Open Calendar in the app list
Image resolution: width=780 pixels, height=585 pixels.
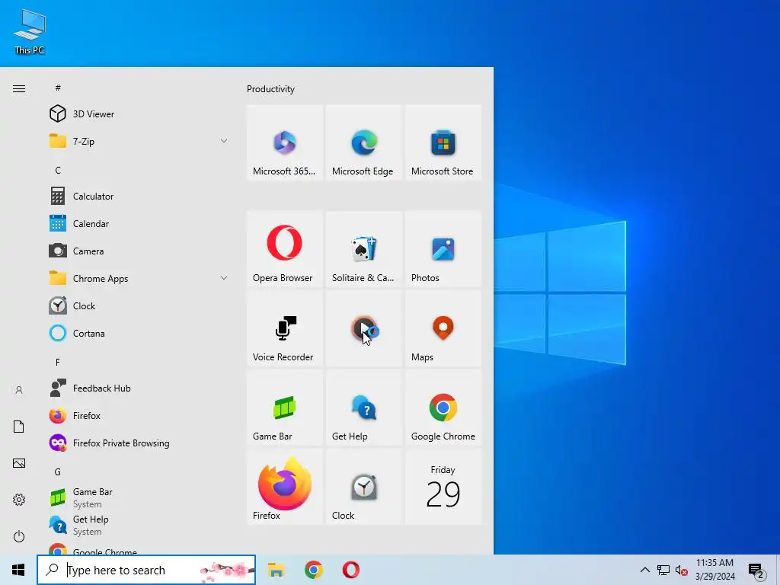(139, 223)
